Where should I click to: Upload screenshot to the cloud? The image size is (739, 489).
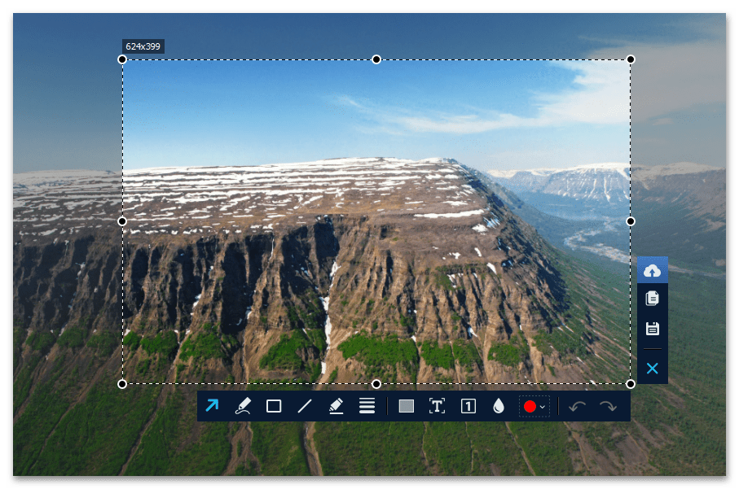[652, 270]
